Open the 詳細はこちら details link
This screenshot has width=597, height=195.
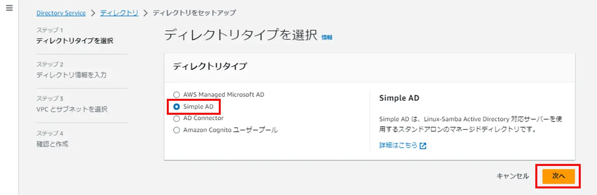(x=398, y=145)
